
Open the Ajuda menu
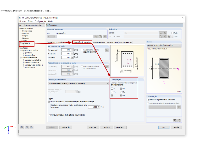(50, 21)
